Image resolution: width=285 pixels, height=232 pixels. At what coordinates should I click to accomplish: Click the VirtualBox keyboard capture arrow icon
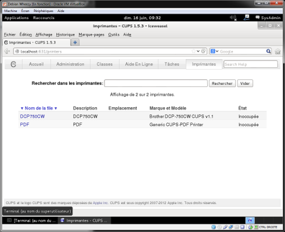click(256, 227)
